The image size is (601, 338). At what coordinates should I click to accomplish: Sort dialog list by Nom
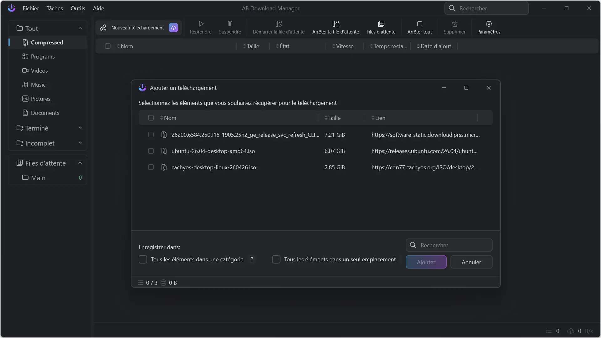(x=168, y=118)
